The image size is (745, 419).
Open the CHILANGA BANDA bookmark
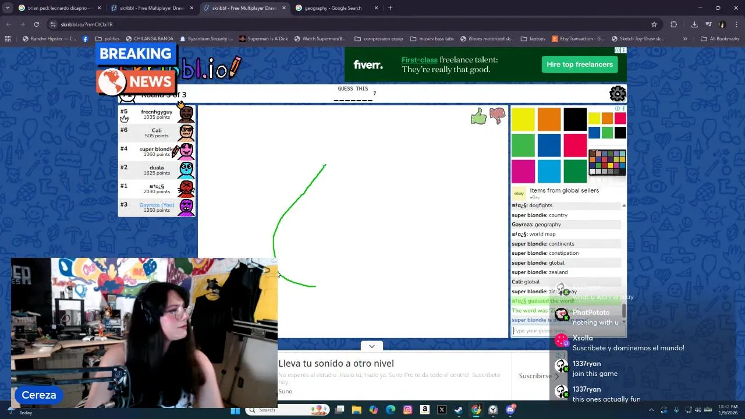pos(149,39)
